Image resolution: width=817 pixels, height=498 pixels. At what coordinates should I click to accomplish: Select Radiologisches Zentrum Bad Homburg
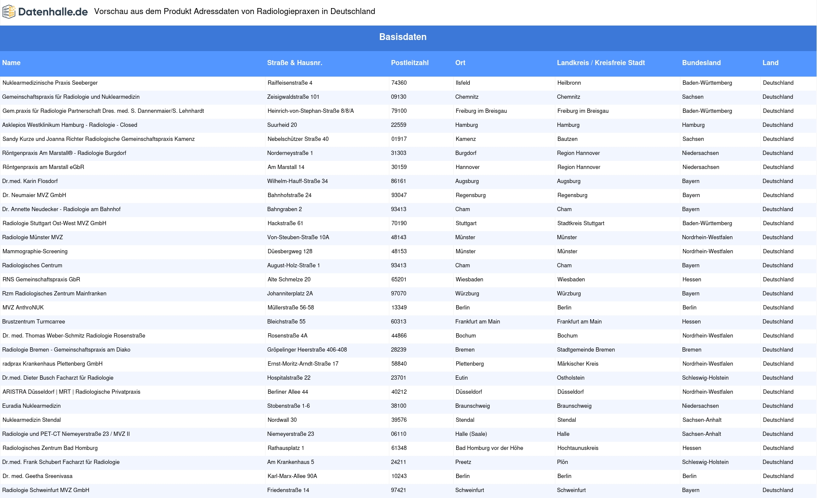(50, 448)
